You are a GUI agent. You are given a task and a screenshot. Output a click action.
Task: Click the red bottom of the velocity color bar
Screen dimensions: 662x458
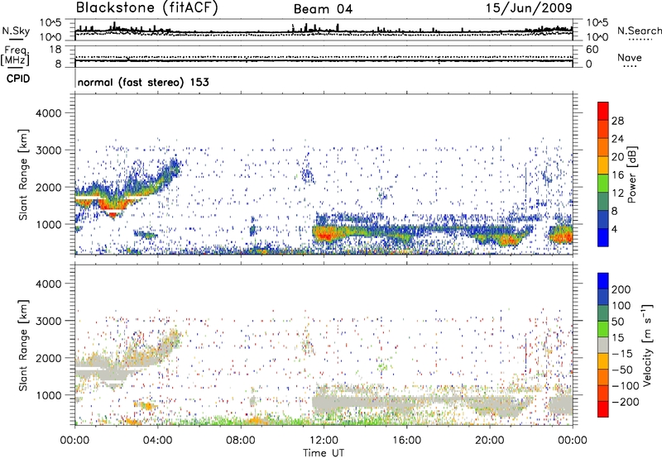point(603,409)
